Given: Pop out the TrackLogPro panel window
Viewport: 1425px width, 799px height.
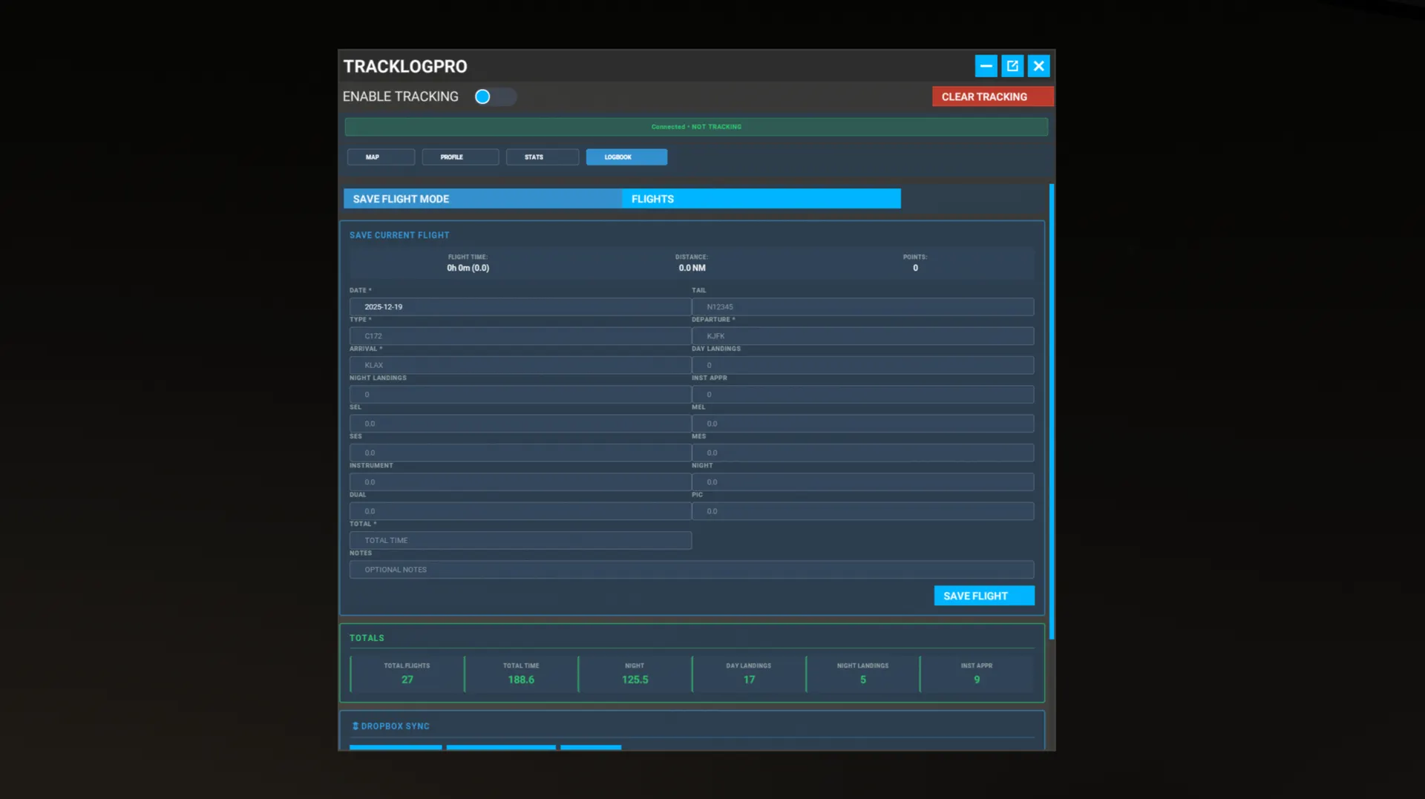Looking at the screenshot, I should tap(1012, 66).
